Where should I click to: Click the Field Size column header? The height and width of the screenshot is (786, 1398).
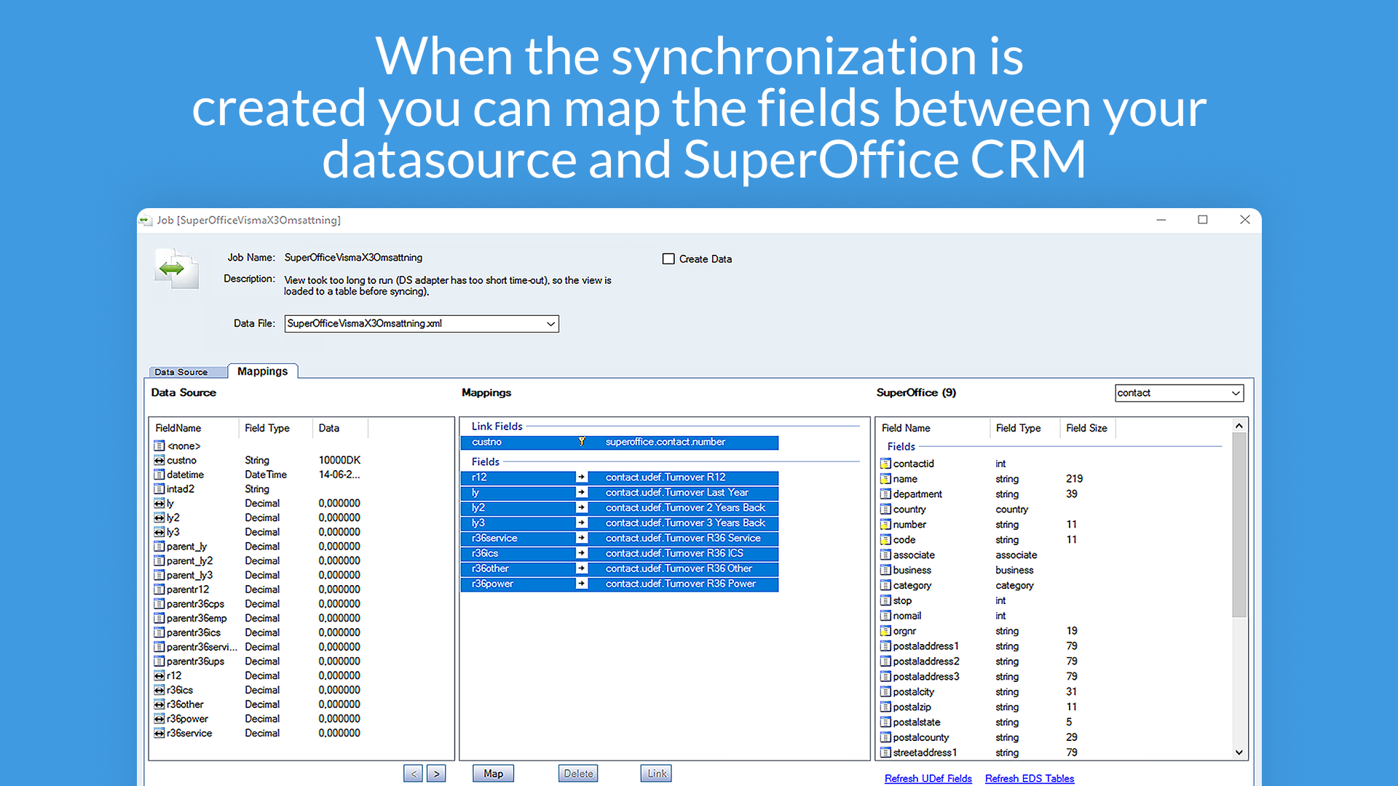(1087, 428)
